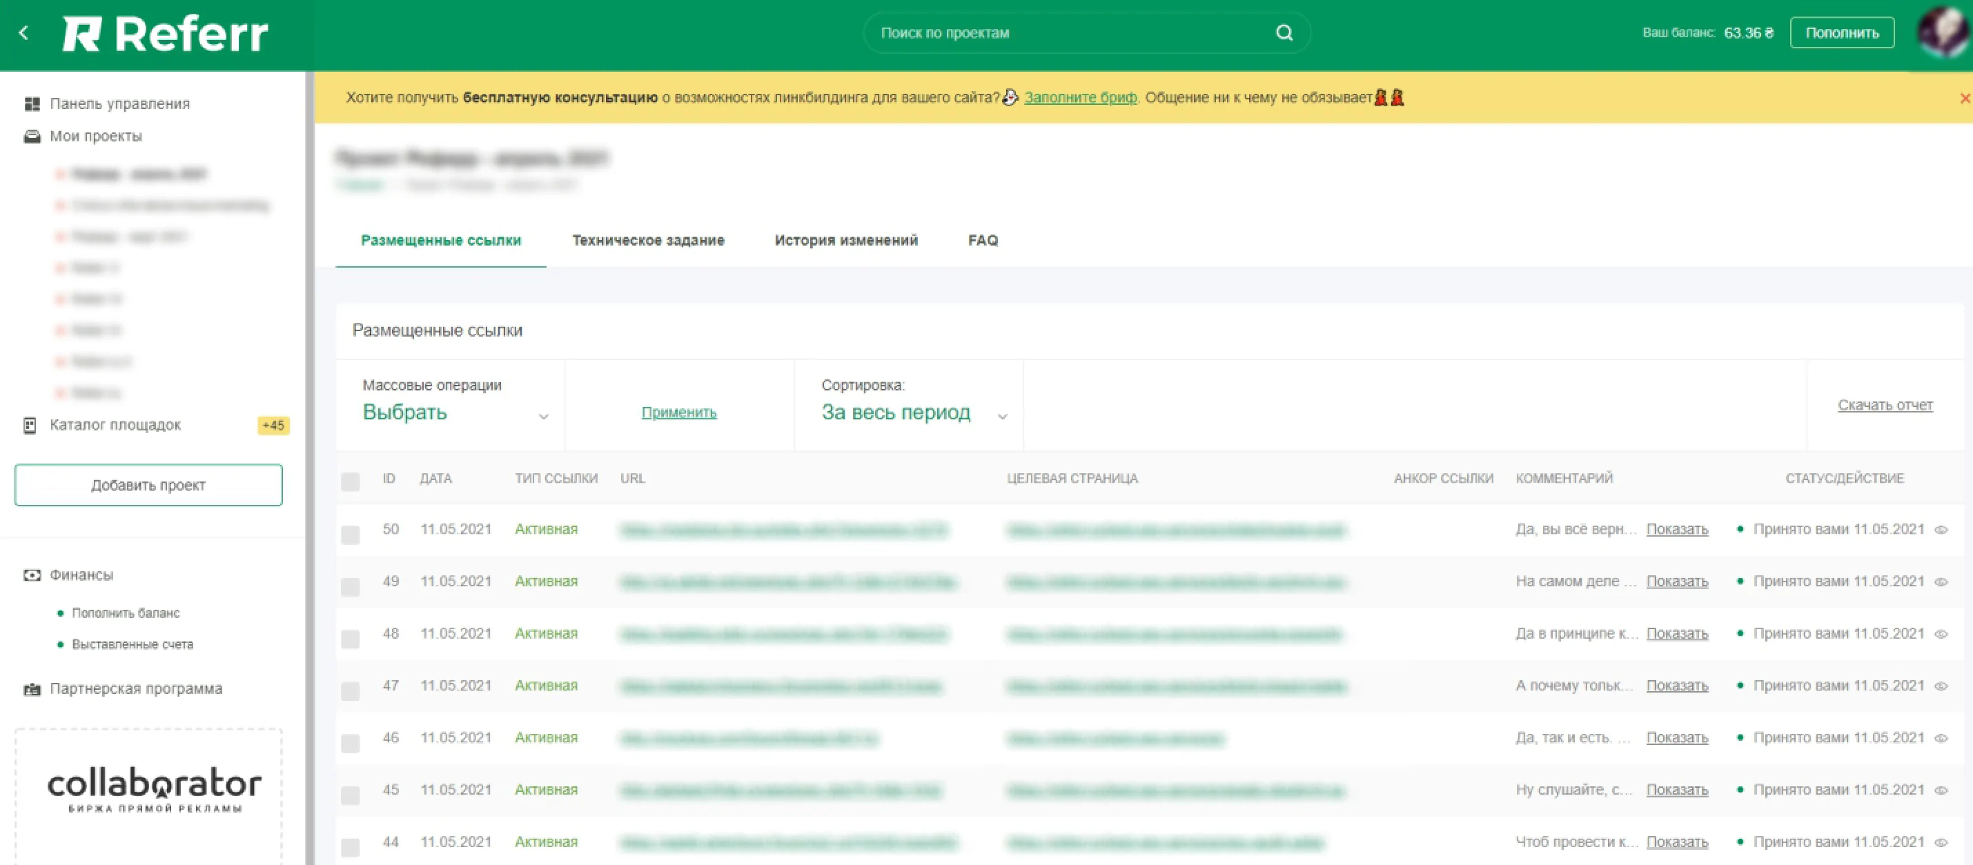Check the select-all checkbox in table header
Screen dimensions: 1973x865
click(350, 481)
